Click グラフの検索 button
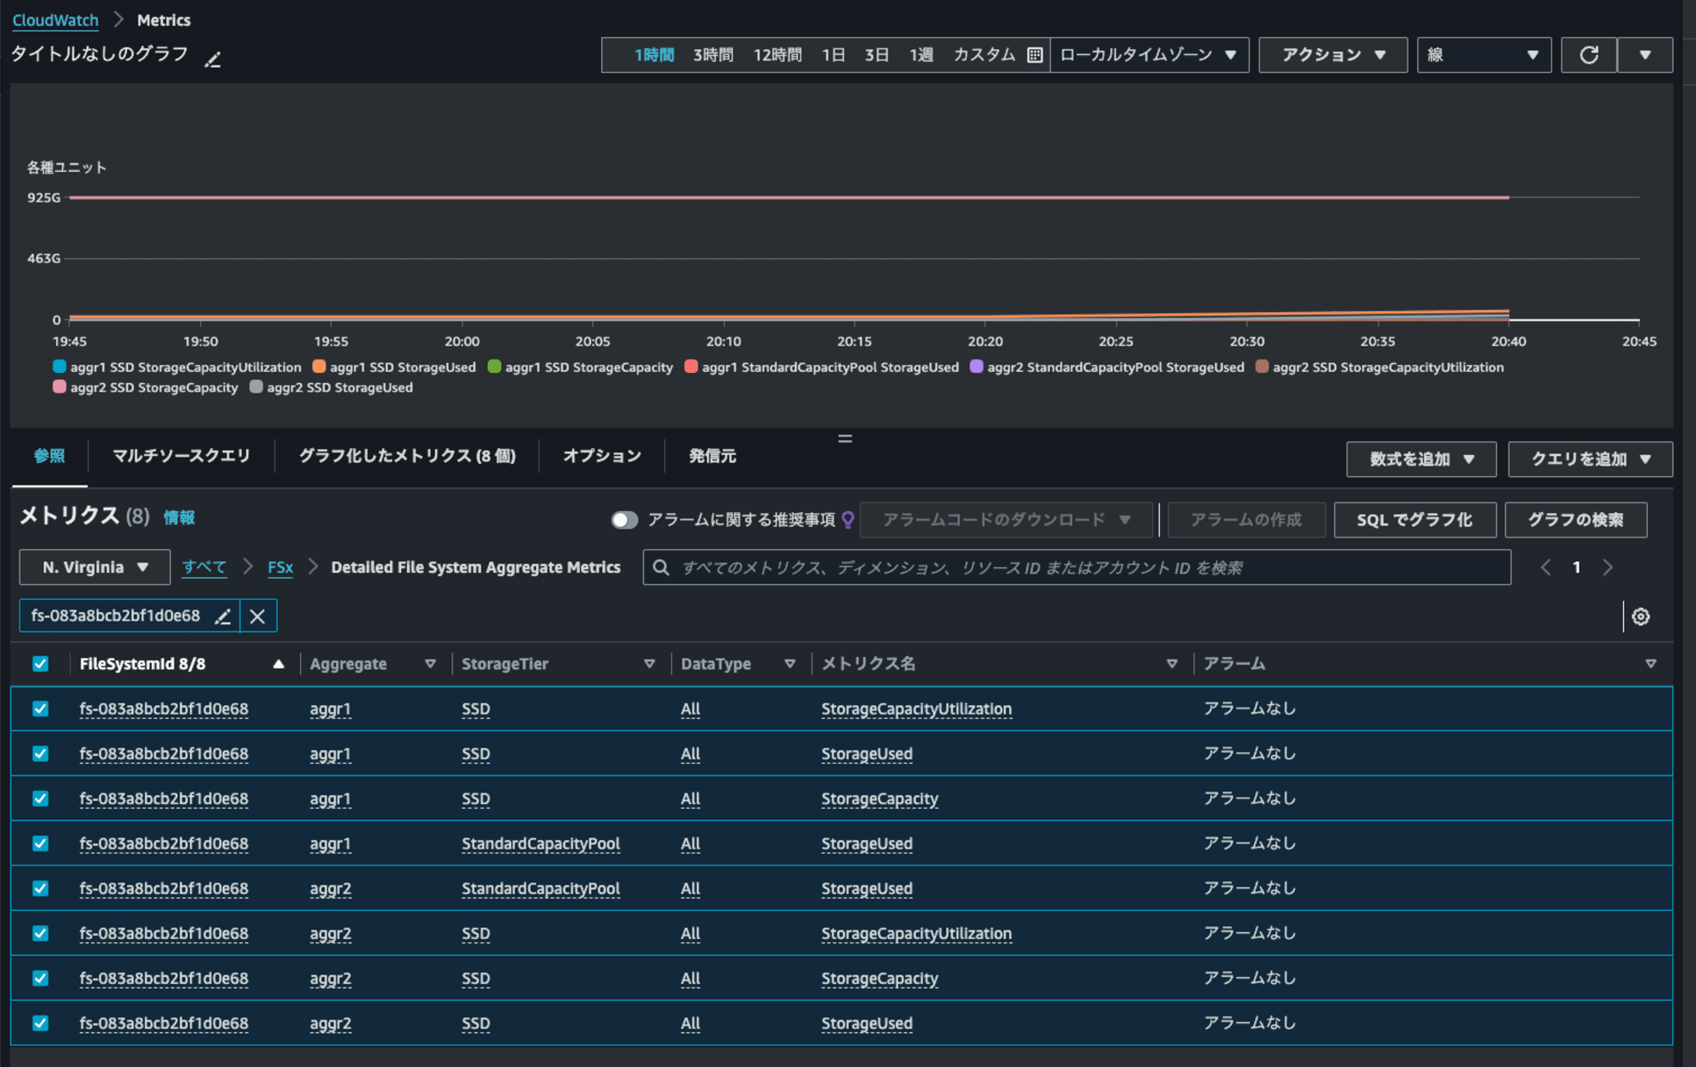This screenshot has width=1696, height=1067. pos(1576,520)
